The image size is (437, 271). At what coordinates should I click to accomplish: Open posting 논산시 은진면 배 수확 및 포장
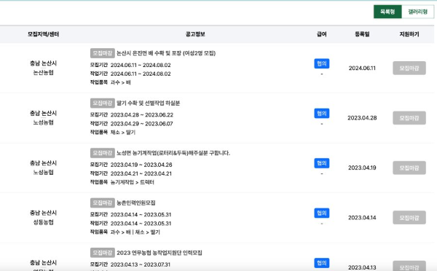(166, 53)
